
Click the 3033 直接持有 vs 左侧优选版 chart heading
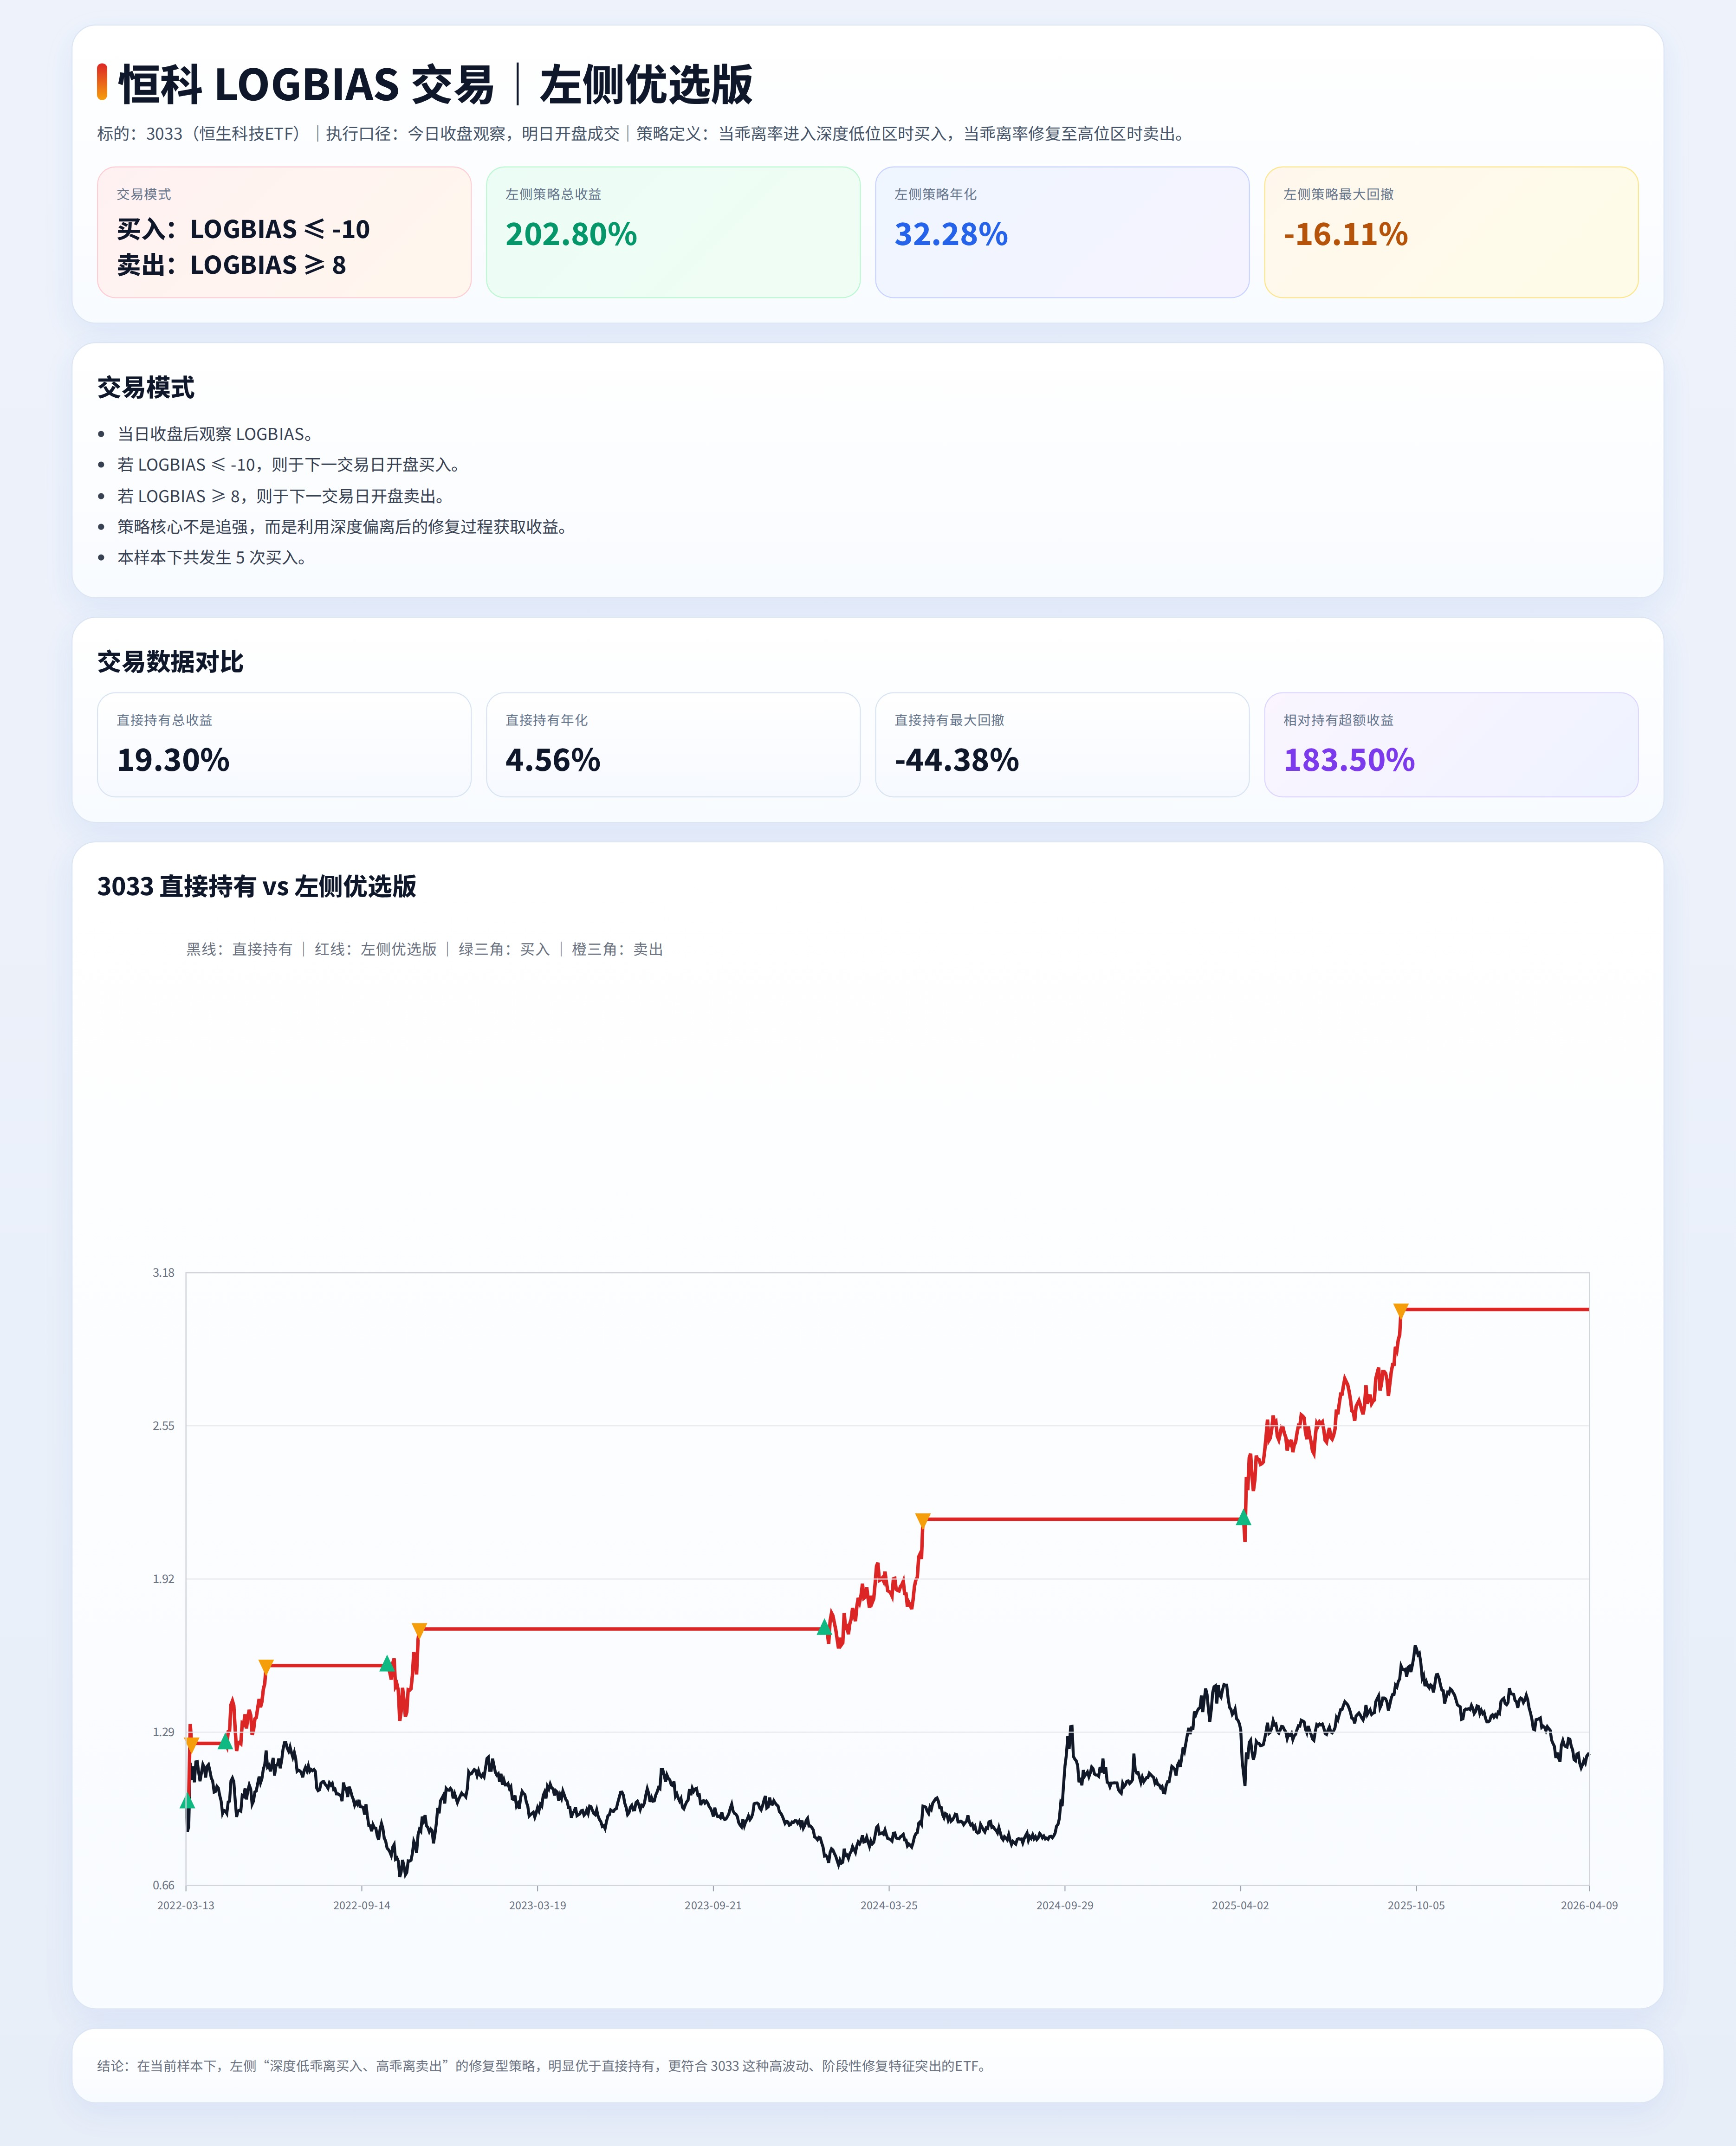tap(256, 886)
